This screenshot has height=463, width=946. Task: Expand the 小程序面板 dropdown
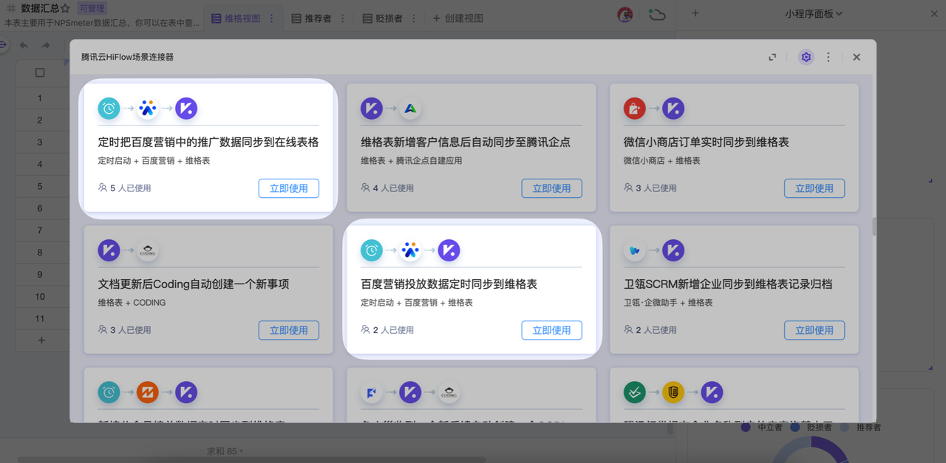(813, 13)
